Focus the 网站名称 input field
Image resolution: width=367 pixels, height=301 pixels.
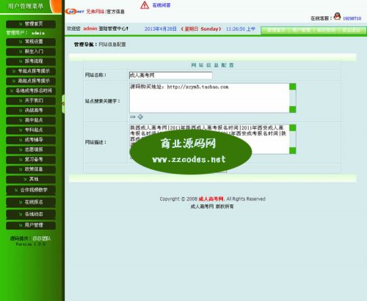pyautogui.click(x=170, y=75)
